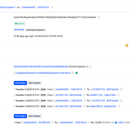
Task: Open block number 28933848
Action: 19,30
